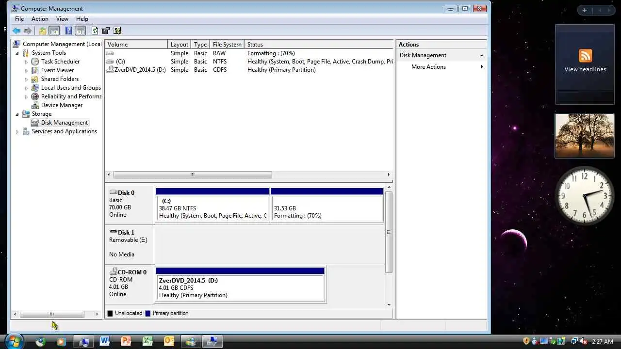Open the Action menu
The width and height of the screenshot is (621, 349).
(x=40, y=19)
